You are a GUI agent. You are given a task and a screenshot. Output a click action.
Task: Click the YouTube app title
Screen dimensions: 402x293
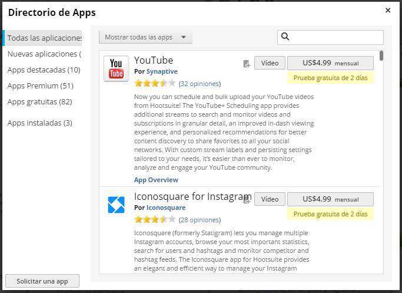(x=154, y=60)
